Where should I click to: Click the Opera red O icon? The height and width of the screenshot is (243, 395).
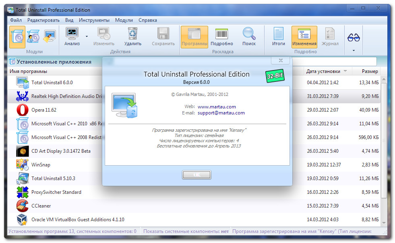tap(23, 110)
